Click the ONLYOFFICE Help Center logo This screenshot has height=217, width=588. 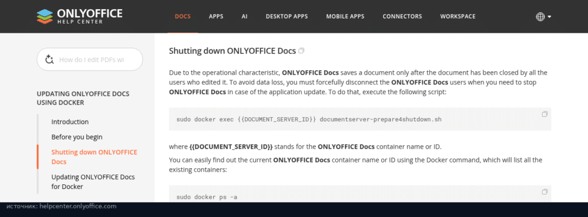click(x=79, y=16)
